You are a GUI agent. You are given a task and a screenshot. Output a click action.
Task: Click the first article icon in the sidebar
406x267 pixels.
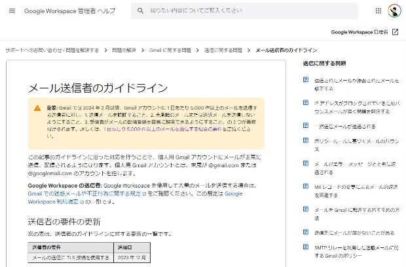[306, 80]
